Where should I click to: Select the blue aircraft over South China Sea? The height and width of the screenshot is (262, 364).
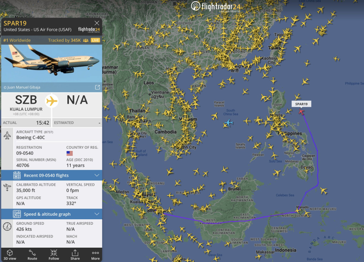229,123
